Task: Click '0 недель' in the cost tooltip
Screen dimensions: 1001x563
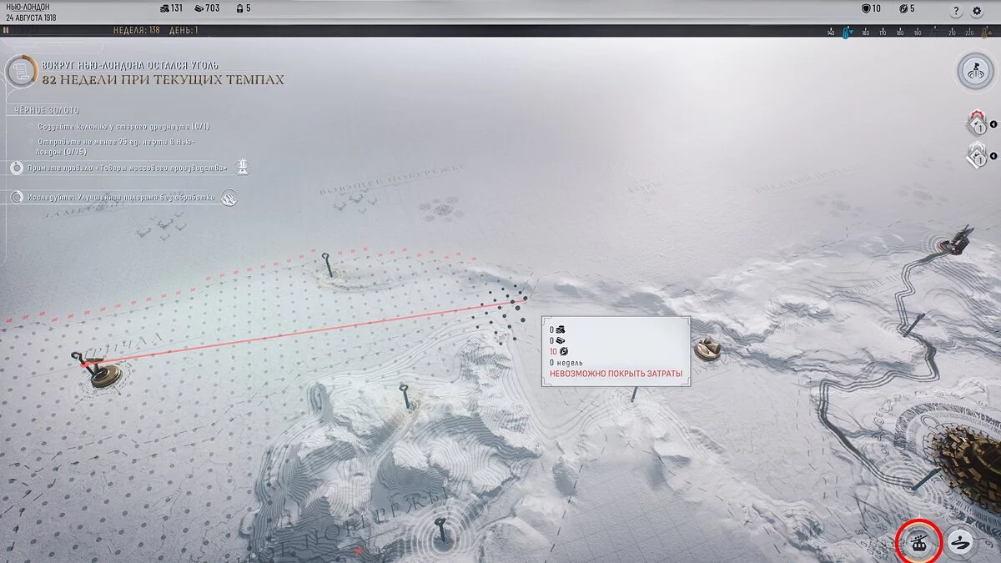Action: [566, 363]
